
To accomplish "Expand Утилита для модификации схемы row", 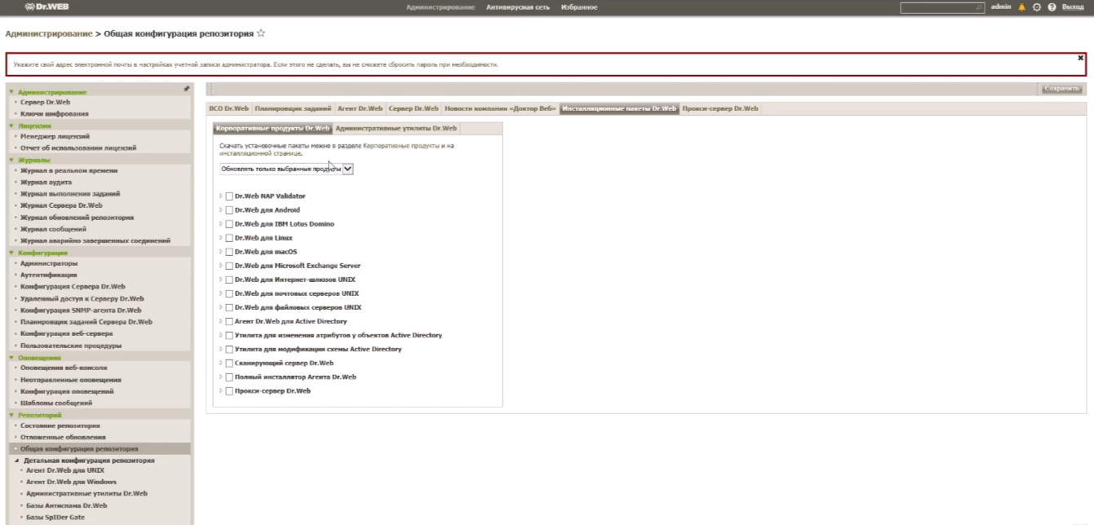I will 221,349.
